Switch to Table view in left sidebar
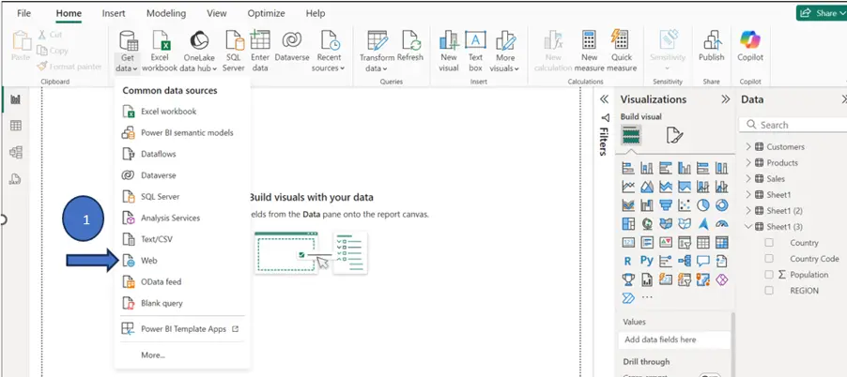Viewport: 847px width, 377px height. click(x=16, y=126)
